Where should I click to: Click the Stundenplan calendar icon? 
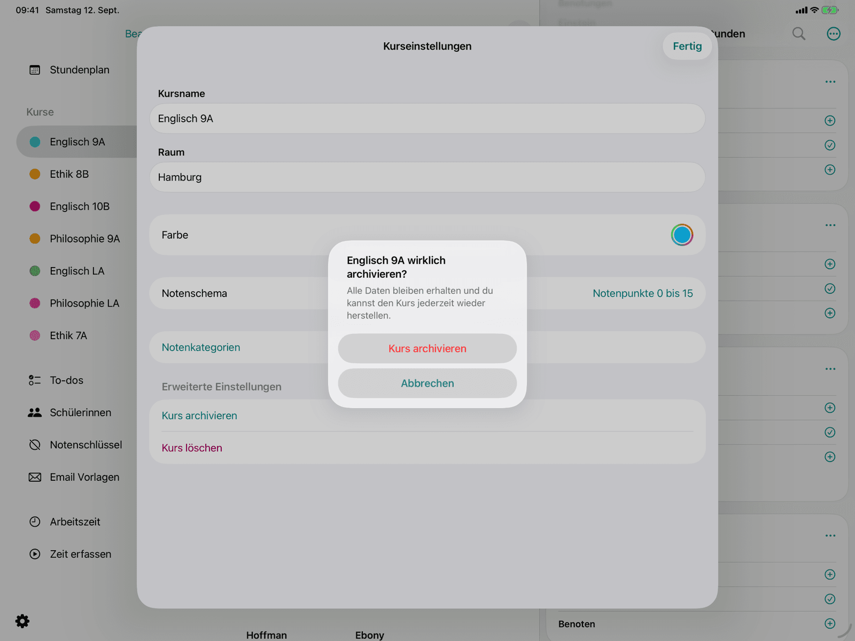tap(35, 70)
